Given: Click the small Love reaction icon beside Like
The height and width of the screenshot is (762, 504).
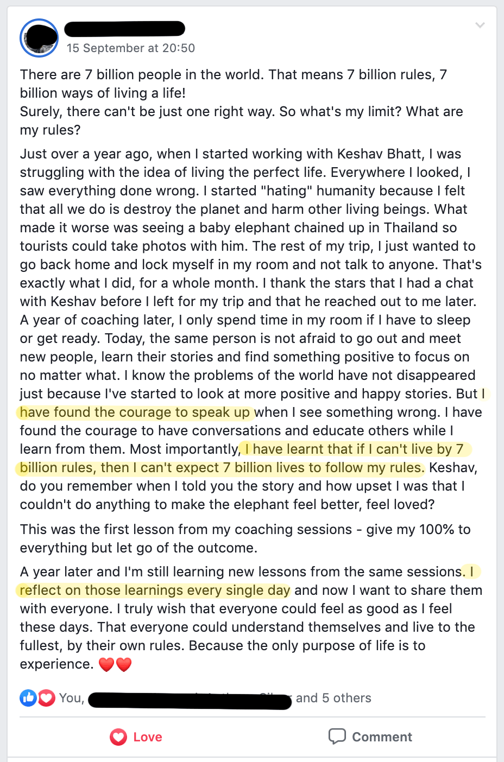Looking at the screenshot, I should (47, 698).
